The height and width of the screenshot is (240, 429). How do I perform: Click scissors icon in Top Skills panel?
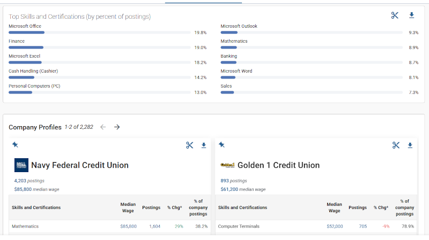[x=395, y=16]
